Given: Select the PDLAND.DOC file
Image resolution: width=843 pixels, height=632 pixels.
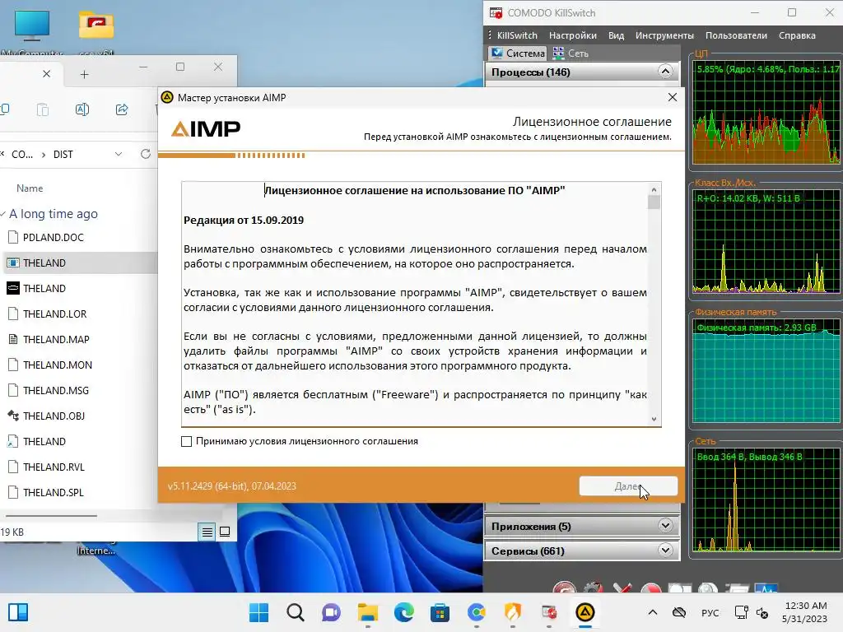Looking at the screenshot, I should [x=54, y=238].
